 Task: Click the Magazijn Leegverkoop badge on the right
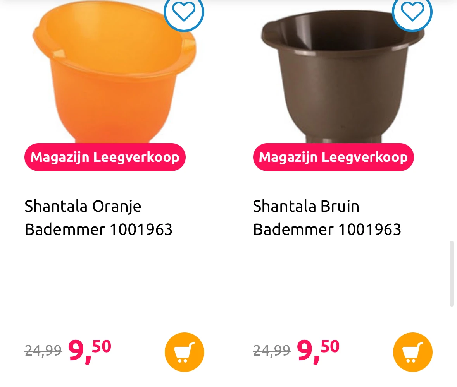pyautogui.click(x=333, y=157)
